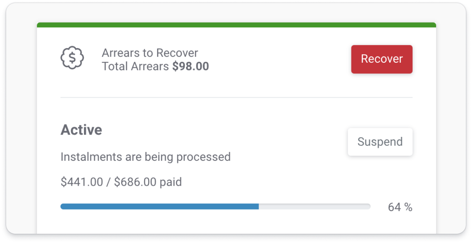Image resolution: width=472 pixels, height=243 pixels.
Task: Click the horizontal divider below arrears section
Action: click(237, 98)
